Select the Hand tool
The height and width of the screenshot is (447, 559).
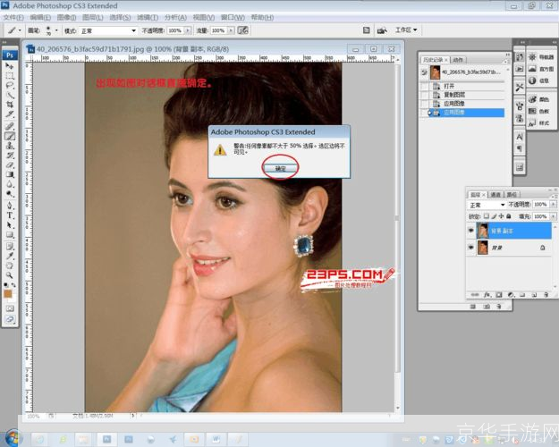(x=10, y=266)
